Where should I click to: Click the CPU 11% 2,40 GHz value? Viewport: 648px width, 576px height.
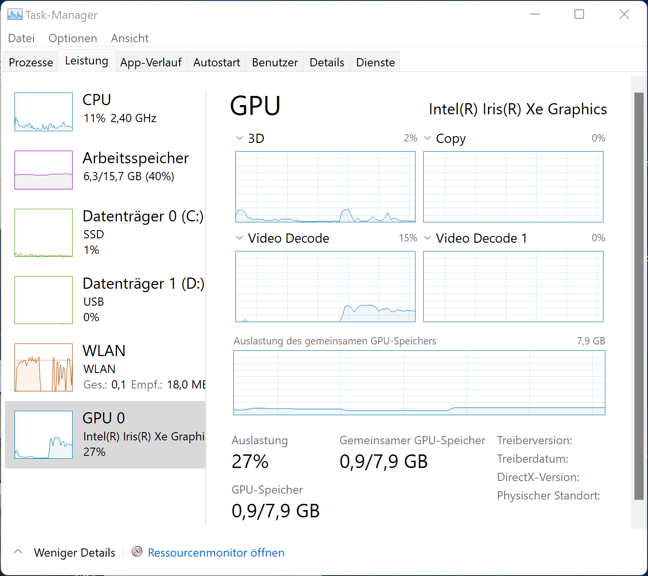(120, 118)
